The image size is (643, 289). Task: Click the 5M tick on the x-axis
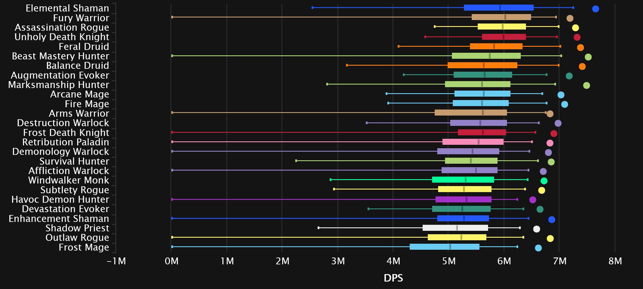click(449, 261)
